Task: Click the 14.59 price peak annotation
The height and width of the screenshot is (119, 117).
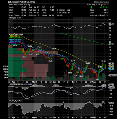Action: (88, 63)
